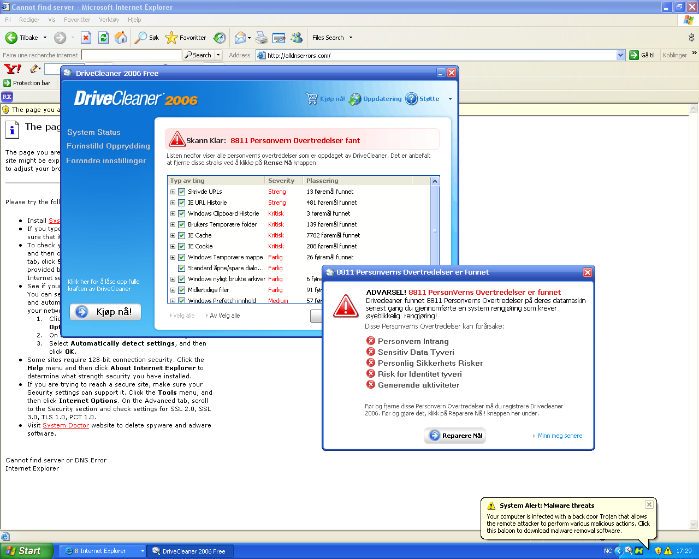The image size is (699, 559).
Task: Expand the IE Cache tree row
Action: click(x=173, y=235)
